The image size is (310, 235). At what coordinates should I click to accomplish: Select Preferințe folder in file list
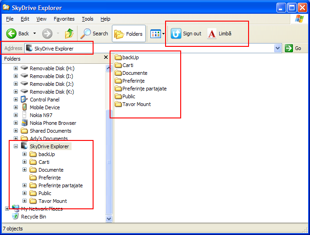[x=130, y=81]
